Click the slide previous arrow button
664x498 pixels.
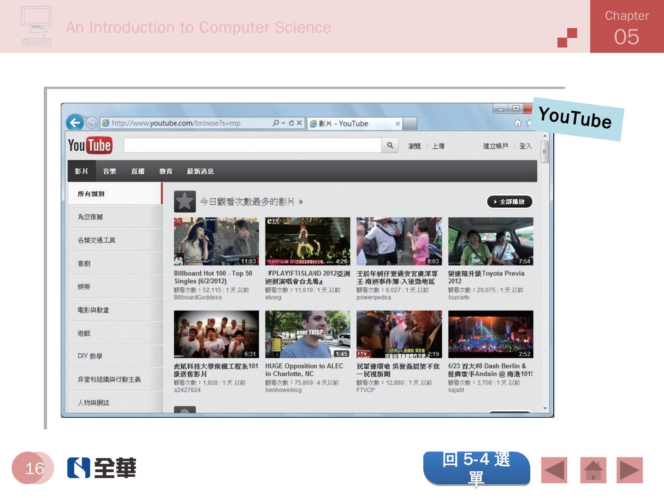point(554,470)
